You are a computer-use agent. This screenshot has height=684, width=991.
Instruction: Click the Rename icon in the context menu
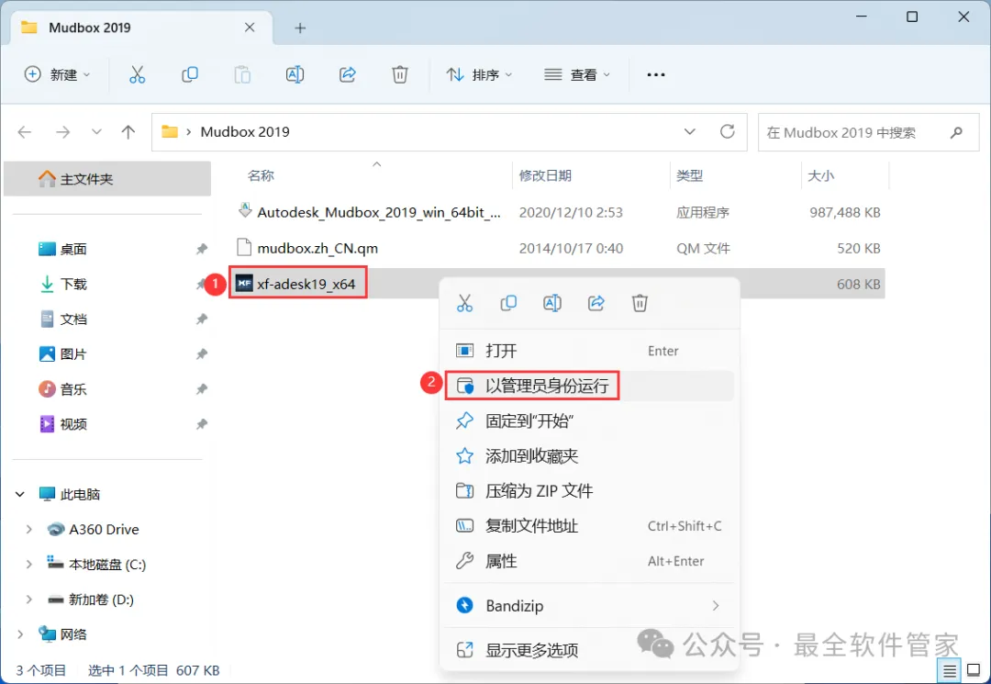[x=552, y=303]
